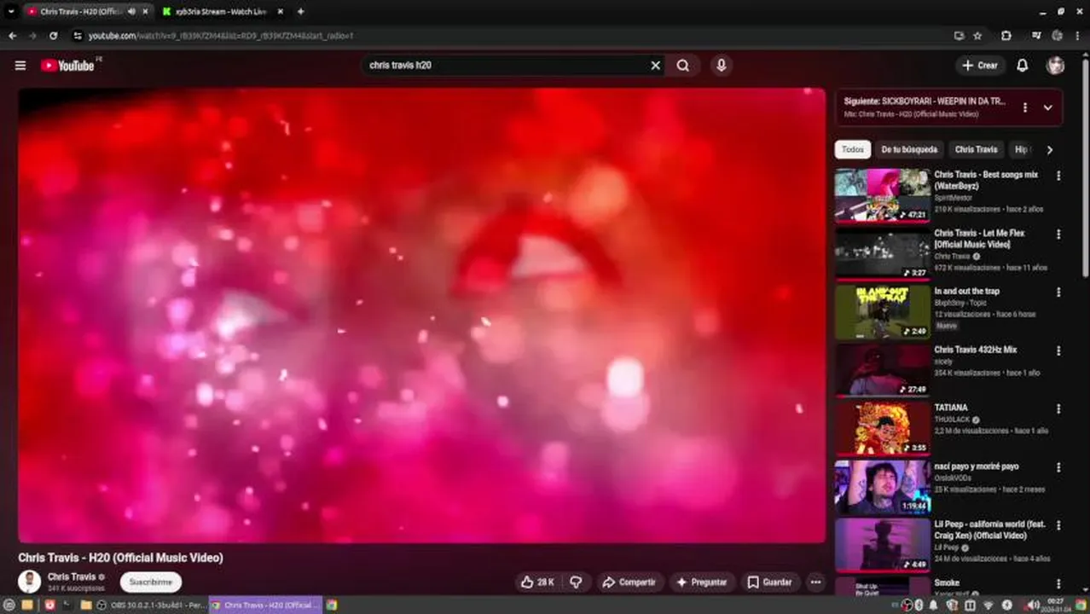Image resolution: width=1090 pixels, height=614 pixels.
Task: Open the taskbar notification bell icon
Action: click(934, 605)
